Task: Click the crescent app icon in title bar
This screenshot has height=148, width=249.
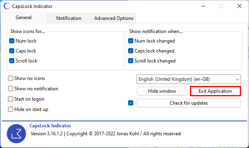Action: coord(7,6)
